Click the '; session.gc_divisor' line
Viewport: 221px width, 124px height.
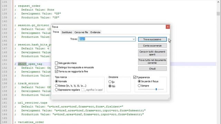point(32,25)
